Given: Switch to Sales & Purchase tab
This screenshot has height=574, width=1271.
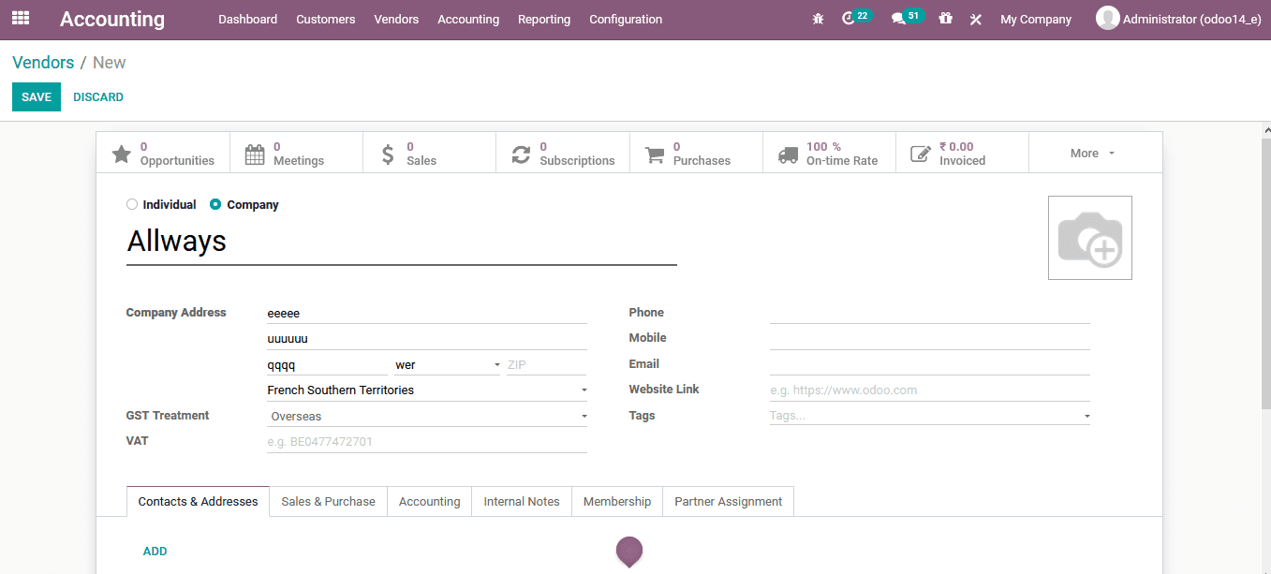Looking at the screenshot, I should click(328, 501).
